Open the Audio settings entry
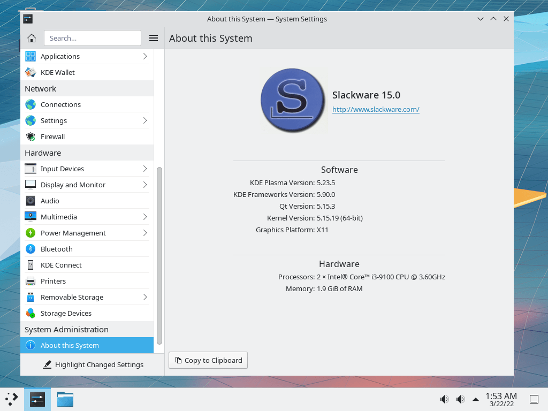Viewport: 548px width, 411px height. (x=87, y=201)
